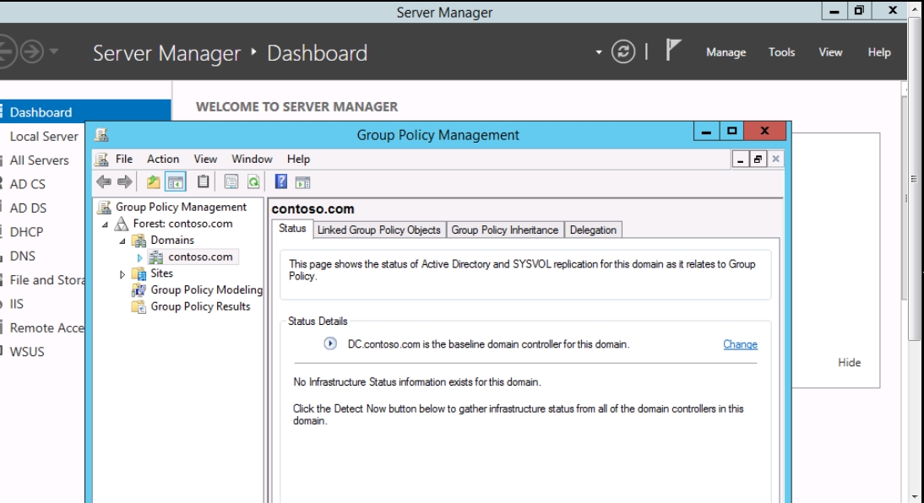This screenshot has width=924, height=503.
Task: Click the Forest triangle icon in tree
Action: tap(122, 224)
